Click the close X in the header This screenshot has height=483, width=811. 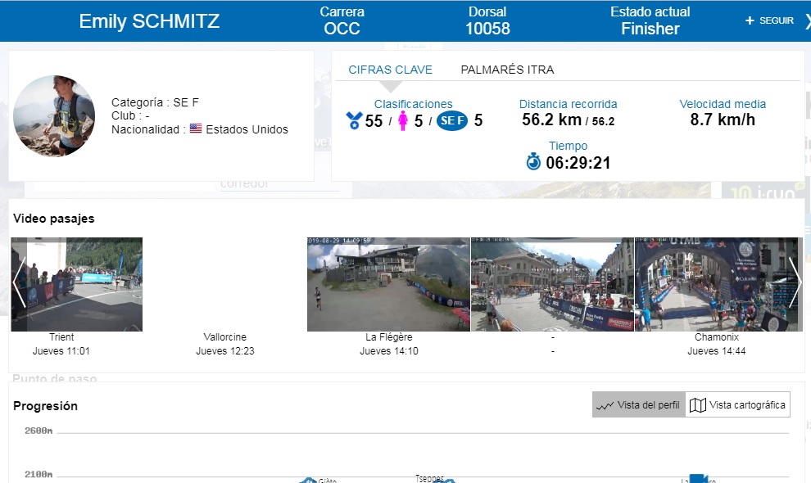coord(804,20)
